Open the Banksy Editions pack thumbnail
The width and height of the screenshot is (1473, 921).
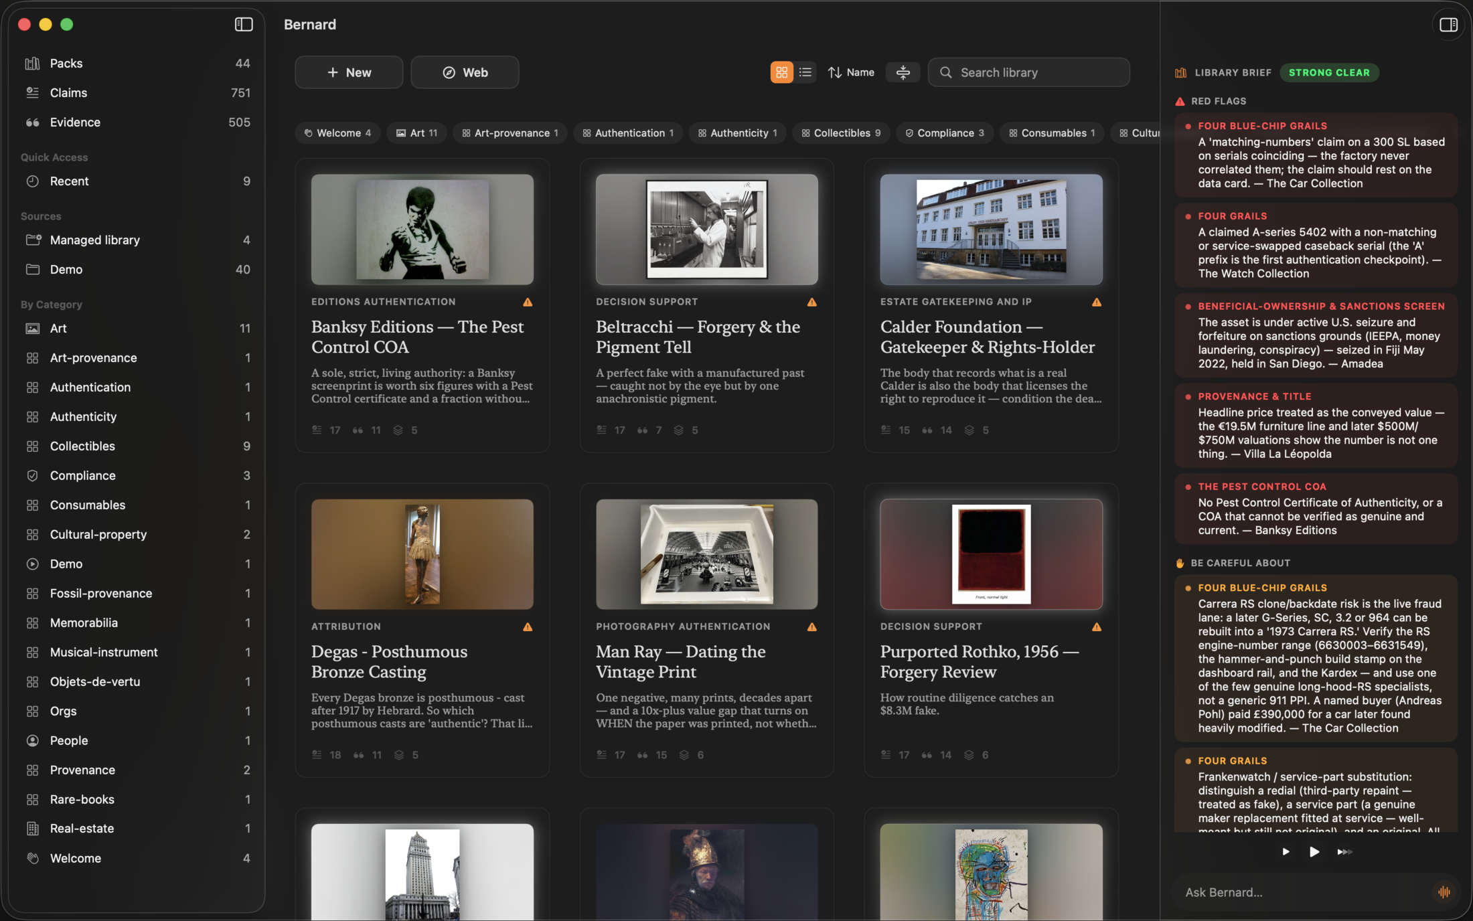coord(422,230)
